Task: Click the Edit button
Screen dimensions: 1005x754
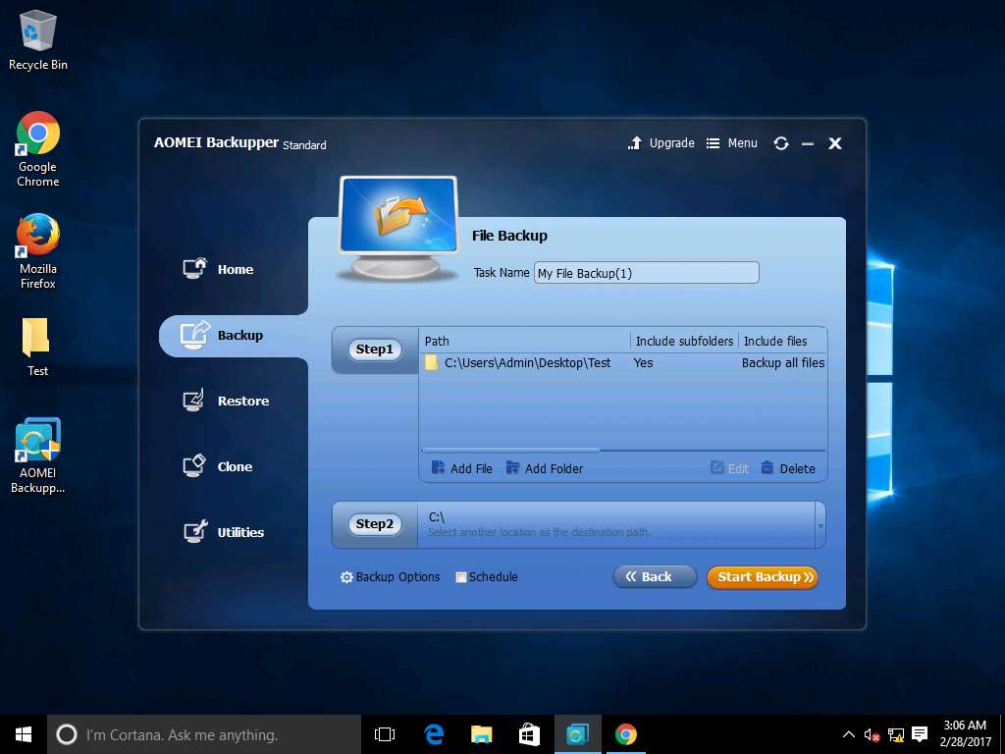Action: point(729,468)
